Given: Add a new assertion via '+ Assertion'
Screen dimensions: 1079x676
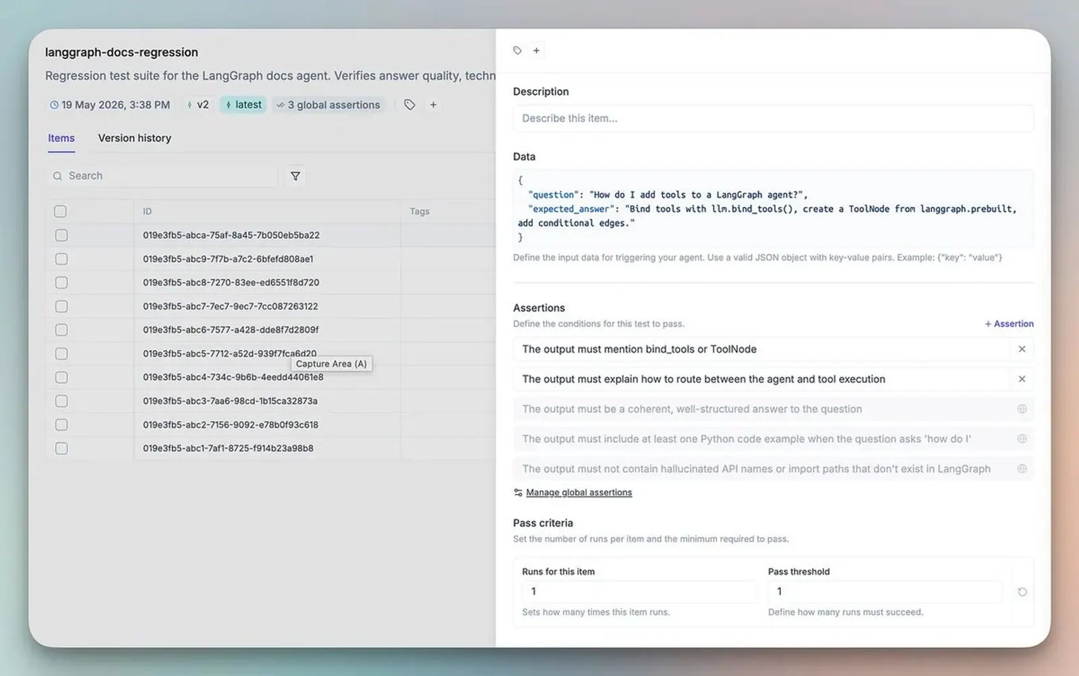Looking at the screenshot, I should (x=1009, y=324).
